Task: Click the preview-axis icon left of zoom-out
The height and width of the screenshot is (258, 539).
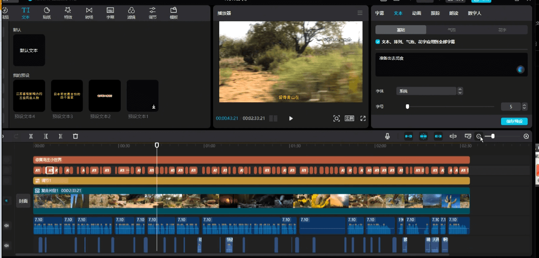Action: pos(467,136)
